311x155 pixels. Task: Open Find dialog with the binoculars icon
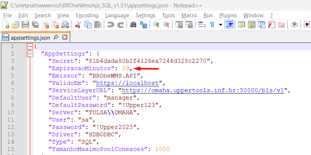coord(133,25)
